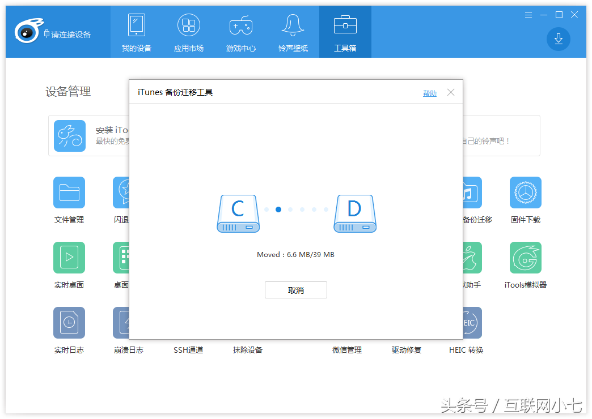This screenshot has width=592, height=419.
Task: Click the iTools eye logo
Action: coord(27,33)
